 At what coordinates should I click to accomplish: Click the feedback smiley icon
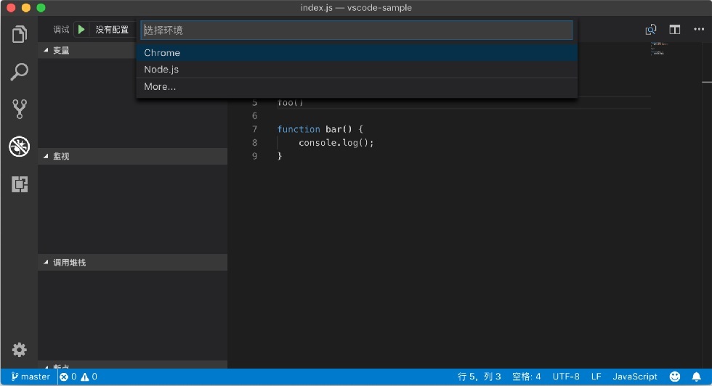click(x=675, y=377)
